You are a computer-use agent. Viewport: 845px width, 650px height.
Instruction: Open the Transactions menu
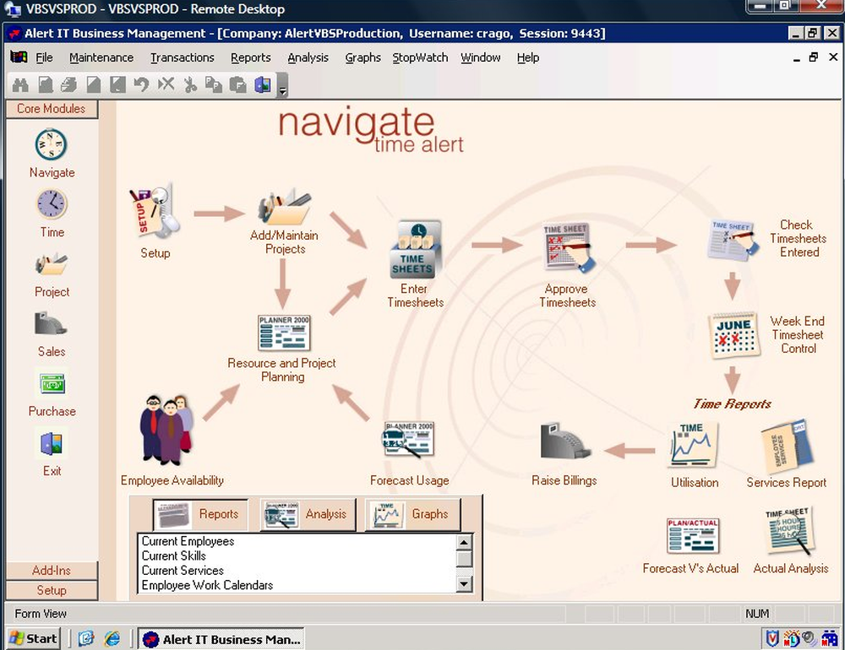pos(183,57)
